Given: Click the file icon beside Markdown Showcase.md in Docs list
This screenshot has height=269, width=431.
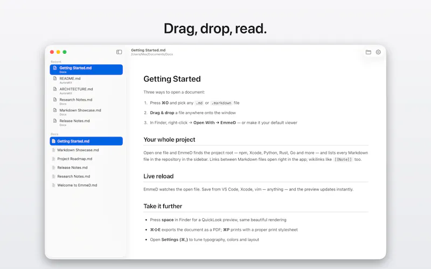Looking at the screenshot, I should click(x=53, y=150).
